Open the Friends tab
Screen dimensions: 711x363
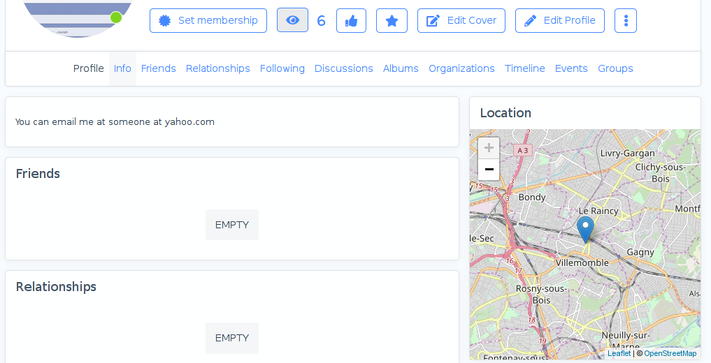point(159,68)
